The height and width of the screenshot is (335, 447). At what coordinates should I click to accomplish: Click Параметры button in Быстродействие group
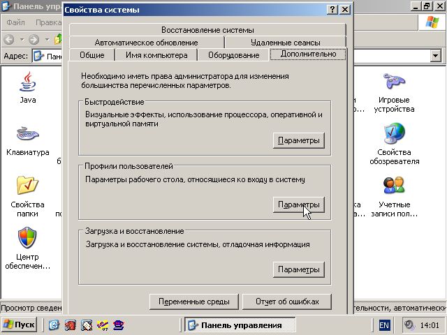(x=299, y=140)
